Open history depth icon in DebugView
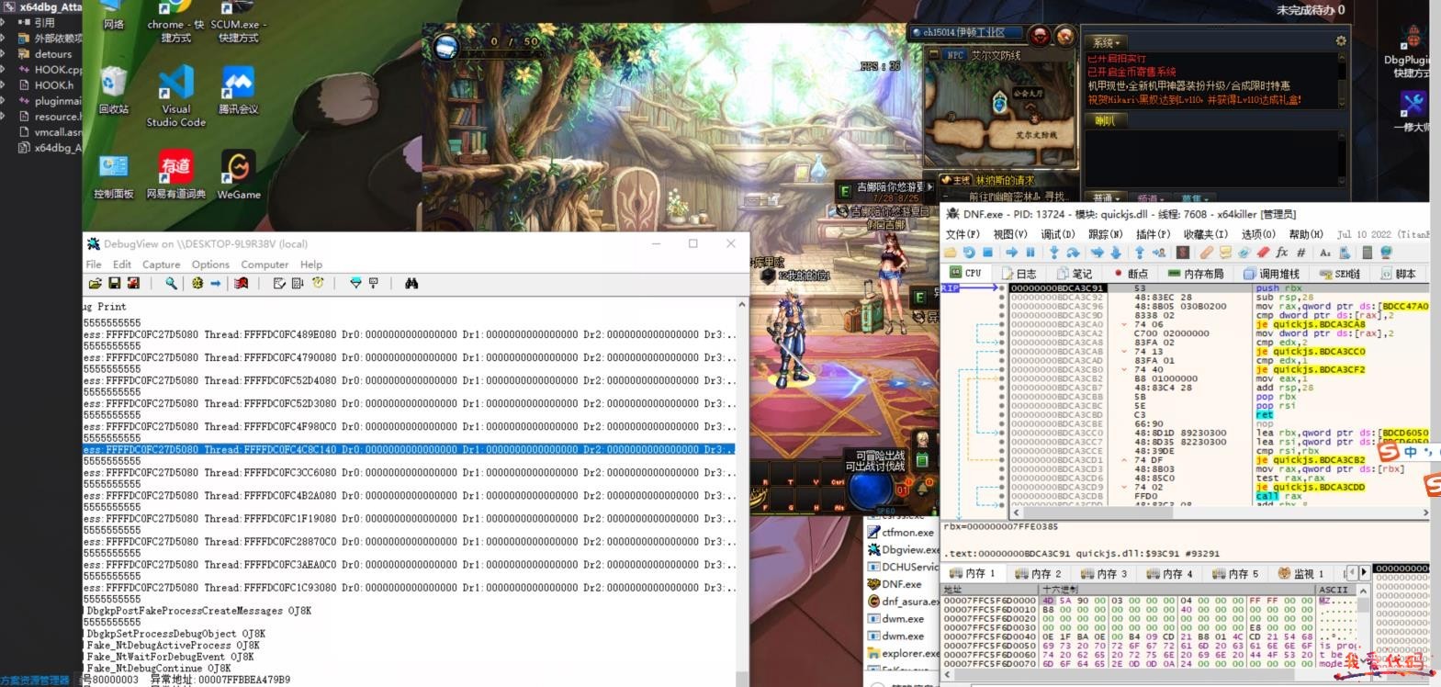 pos(374,284)
